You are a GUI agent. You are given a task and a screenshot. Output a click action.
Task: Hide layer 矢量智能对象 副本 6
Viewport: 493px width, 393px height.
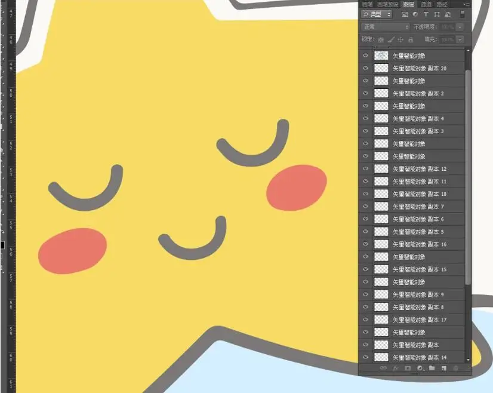tap(365, 219)
